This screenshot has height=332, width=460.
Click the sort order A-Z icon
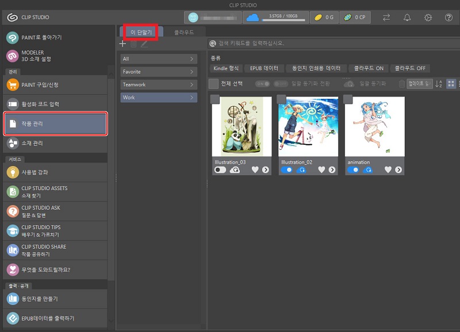pyautogui.click(x=439, y=84)
